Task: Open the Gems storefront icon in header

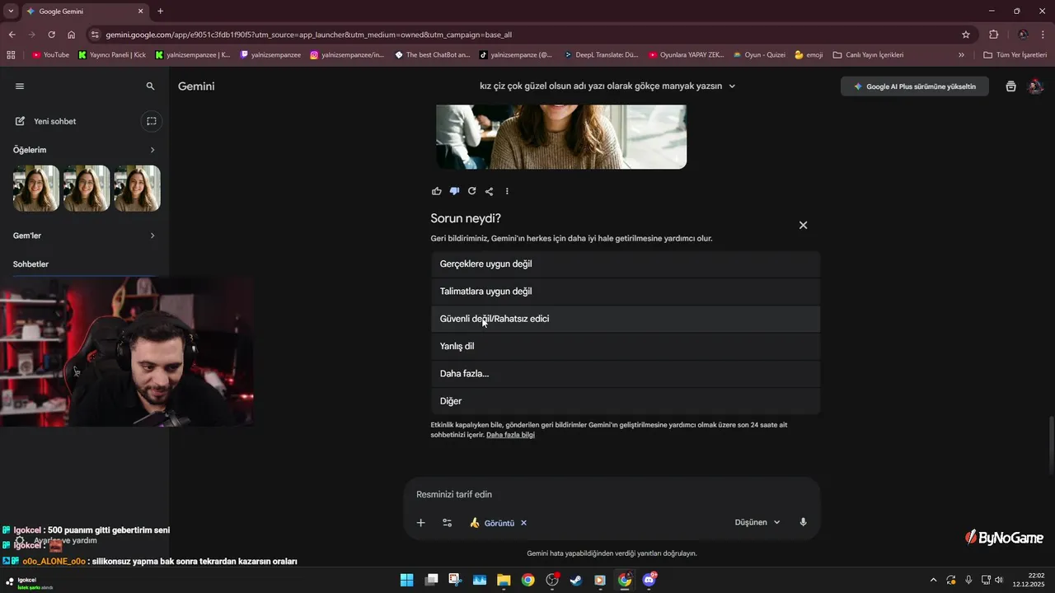Action: [x=1010, y=86]
